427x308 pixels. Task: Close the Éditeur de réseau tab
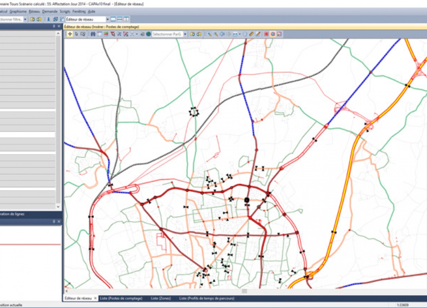coord(95,298)
